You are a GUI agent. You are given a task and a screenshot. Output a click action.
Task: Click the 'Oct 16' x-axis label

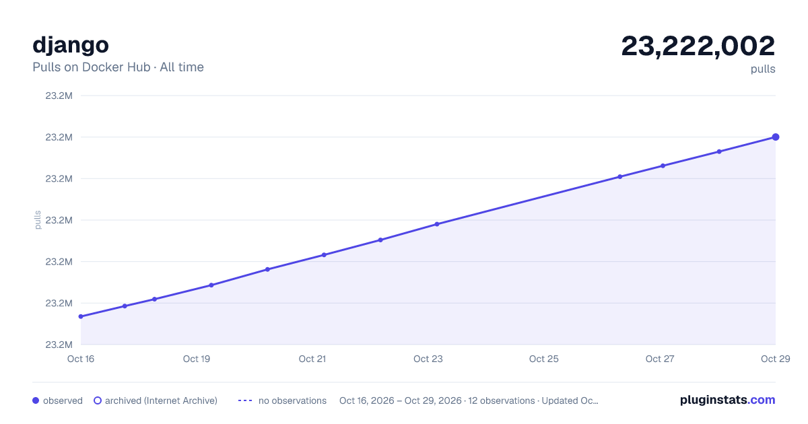tap(81, 359)
